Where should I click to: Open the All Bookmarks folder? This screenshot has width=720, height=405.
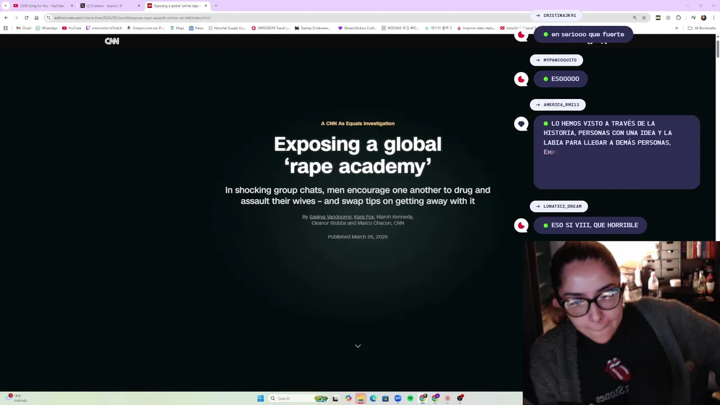[x=701, y=28]
